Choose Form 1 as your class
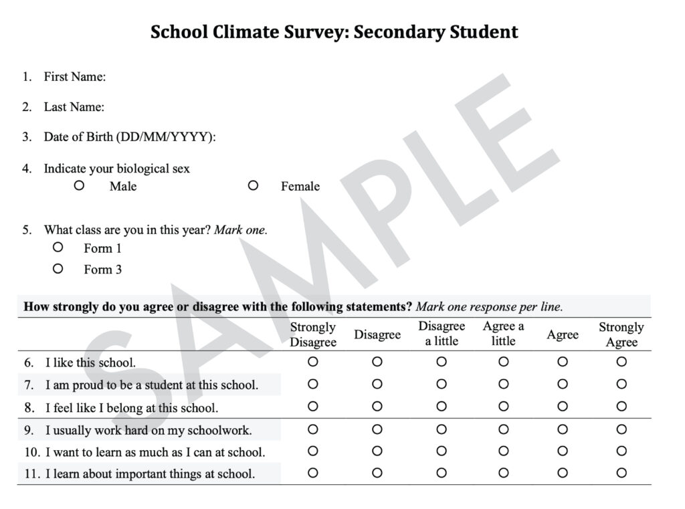 point(58,247)
